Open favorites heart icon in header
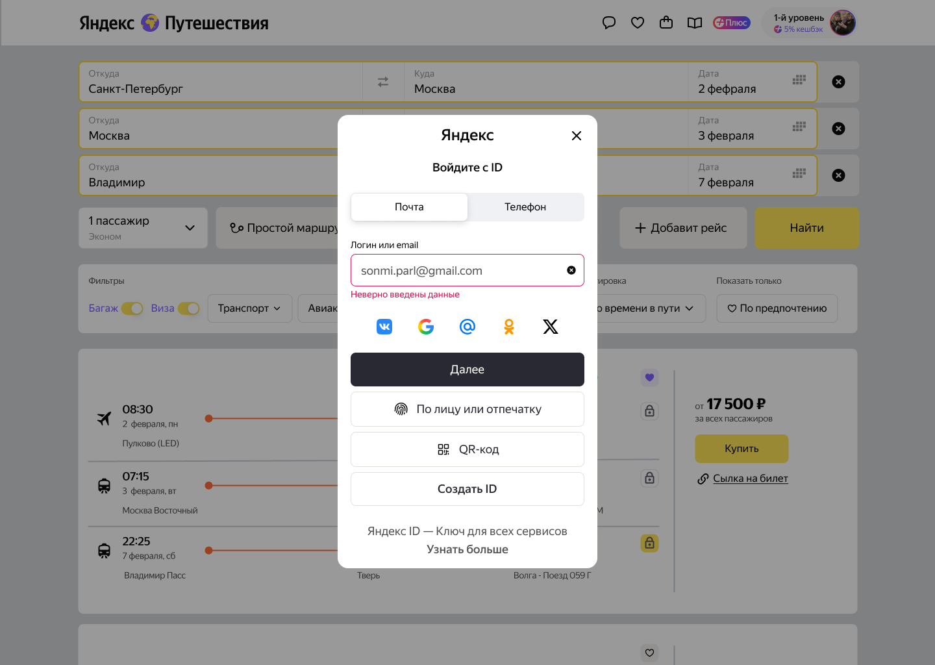Screen dimensions: 935x665 click(638, 23)
